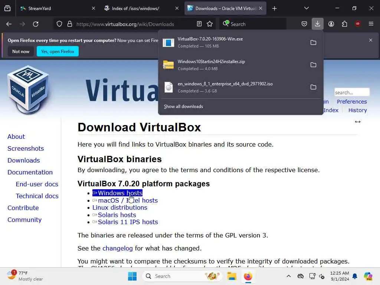Open History link
Image resolution: width=380 pixels, height=285 pixels.
point(357,110)
